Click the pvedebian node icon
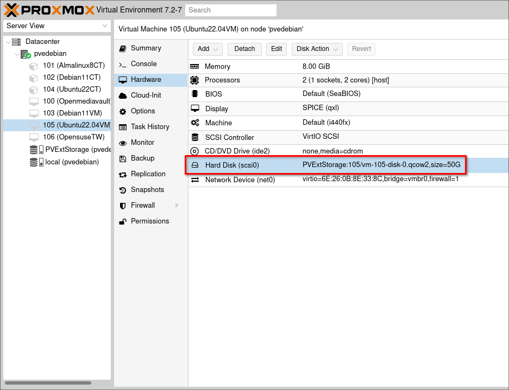Image resolution: width=509 pixels, height=390 pixels. pyautogui.click(x=26, y=54)
